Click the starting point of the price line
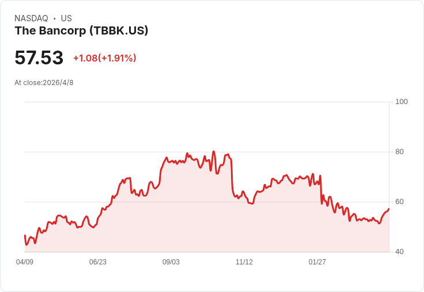 [25, 235]
